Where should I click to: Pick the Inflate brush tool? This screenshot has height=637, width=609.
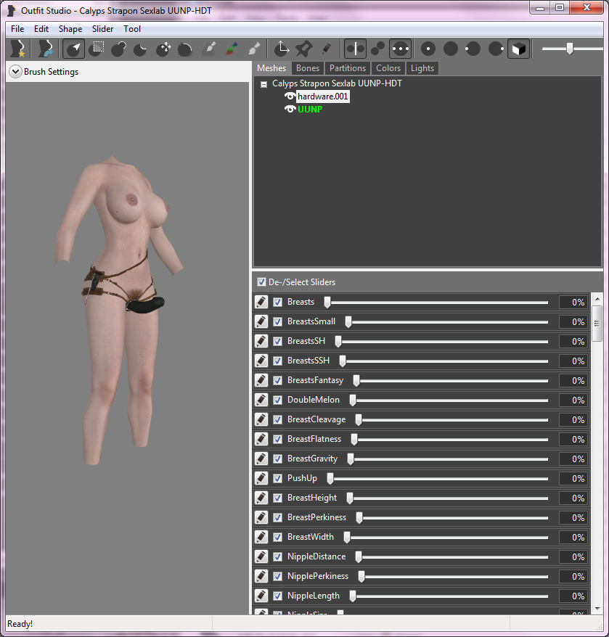pyautogui.click(x=118, y=49)
